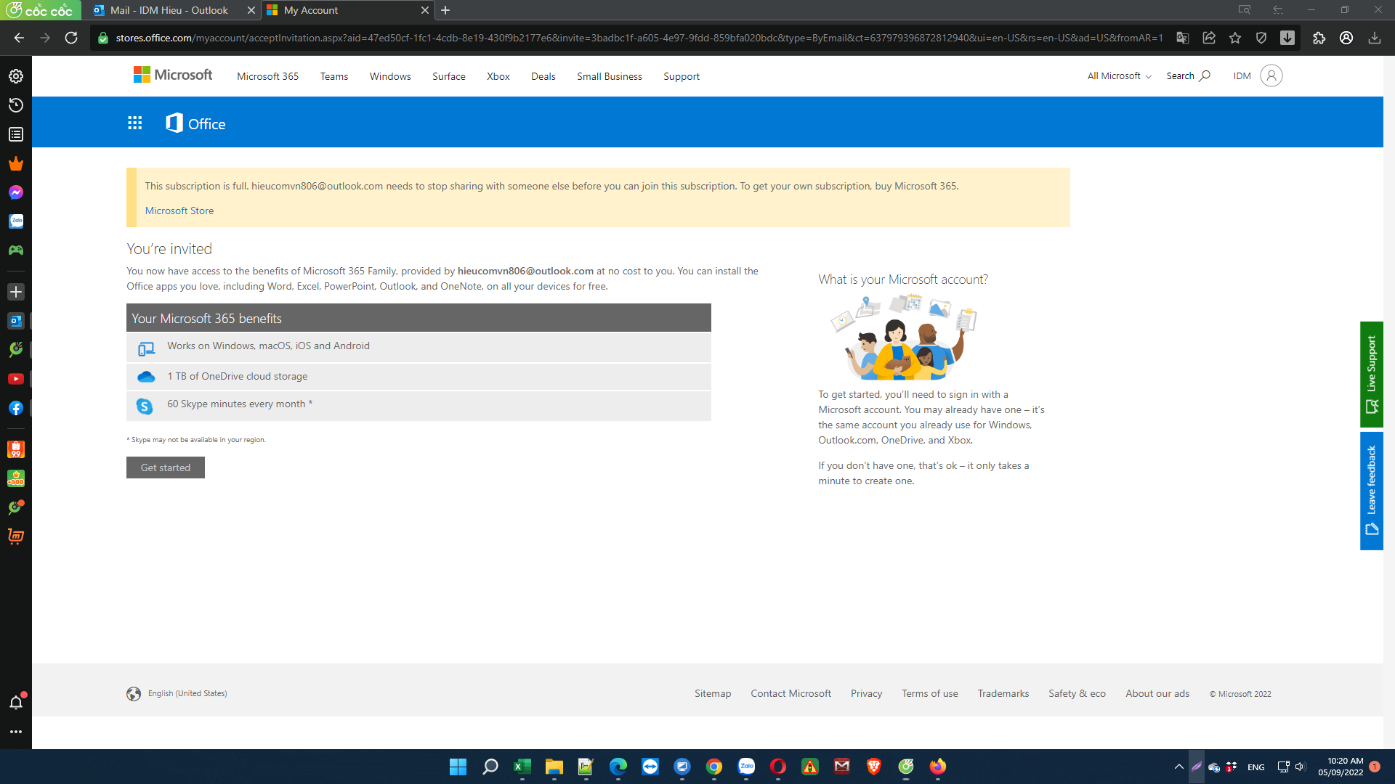The height and width of the screenshot is (784, 1395).
Task: Open Facebook shortcut in sidebar
Action: (16, 408)
